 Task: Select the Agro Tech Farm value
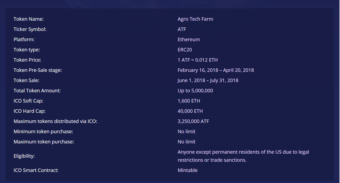click(195, 19)
